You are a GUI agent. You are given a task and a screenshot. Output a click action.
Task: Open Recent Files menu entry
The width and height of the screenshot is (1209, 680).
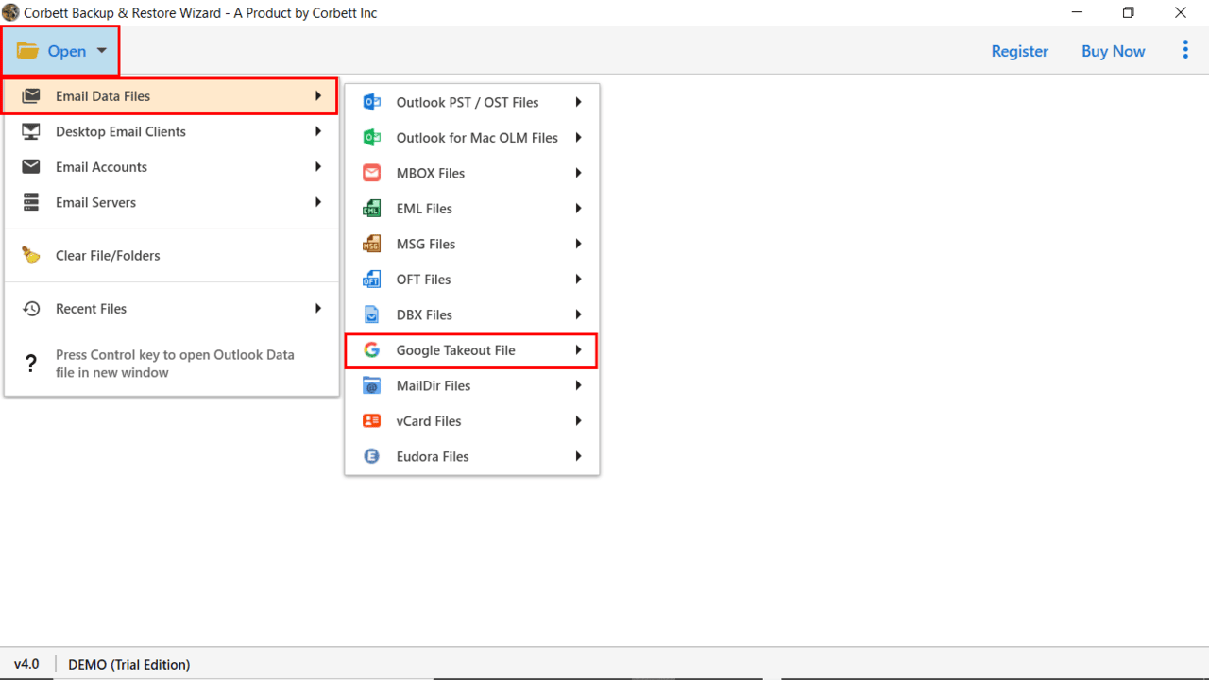[x=172, y=309]
